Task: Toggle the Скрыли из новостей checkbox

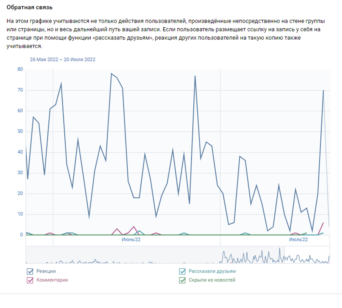Action: click(x=182, y=280)
